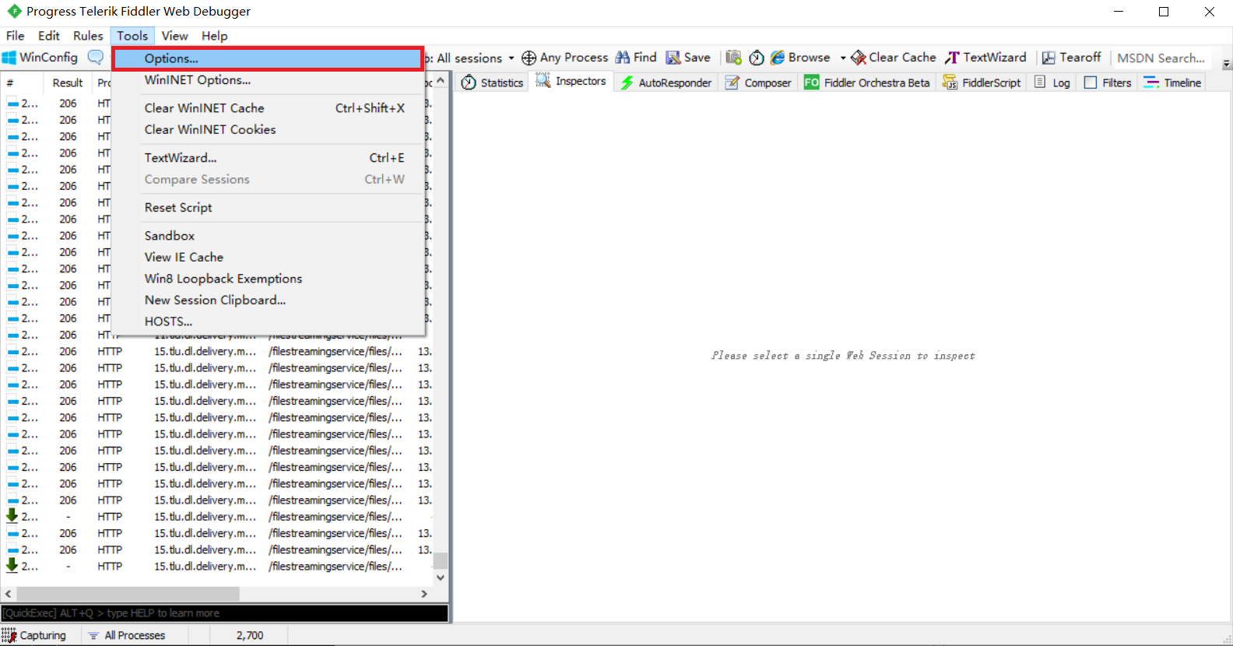
Task: Click the toolbar overflow arrow at far right
Action: pyautogui.click(x=1227, y=64)
